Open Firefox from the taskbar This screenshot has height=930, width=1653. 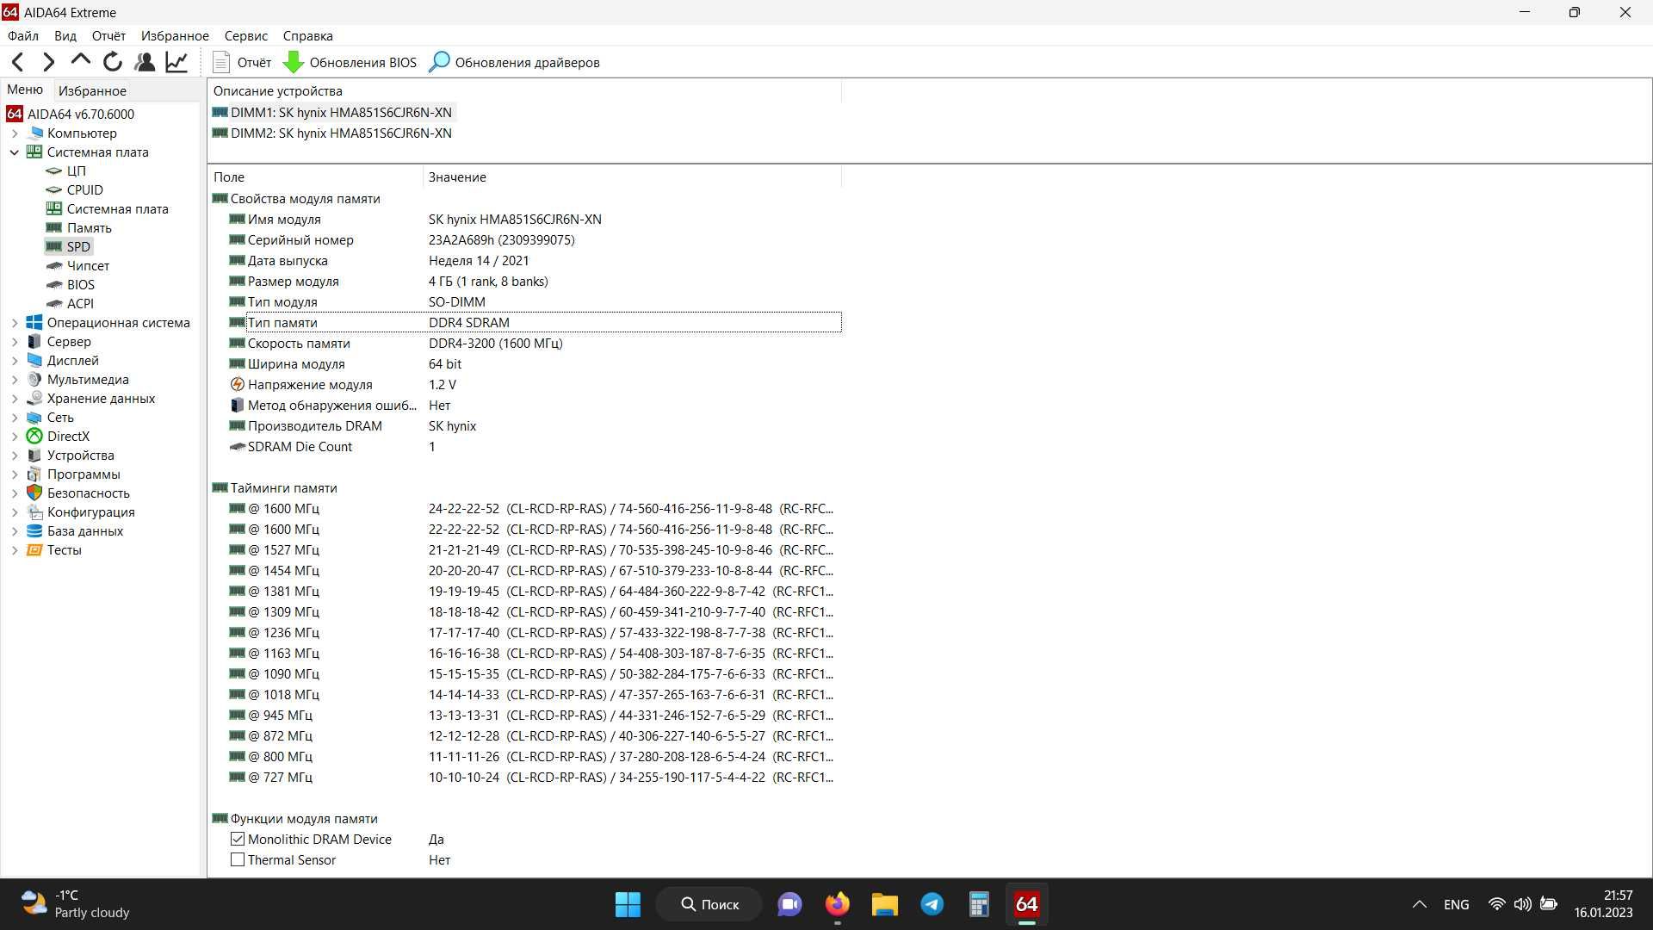coord(838,904)
